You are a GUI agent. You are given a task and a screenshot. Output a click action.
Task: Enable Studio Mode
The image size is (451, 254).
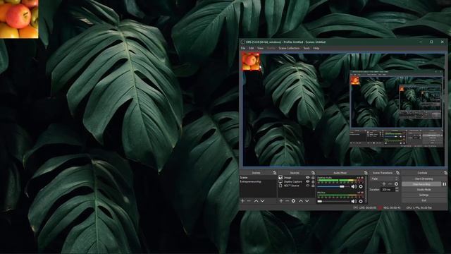[424, 190]
